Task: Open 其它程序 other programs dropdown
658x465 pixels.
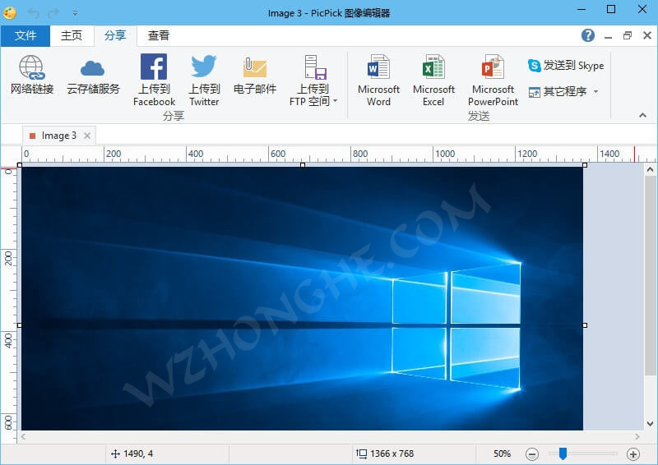Action: (563, 91)
